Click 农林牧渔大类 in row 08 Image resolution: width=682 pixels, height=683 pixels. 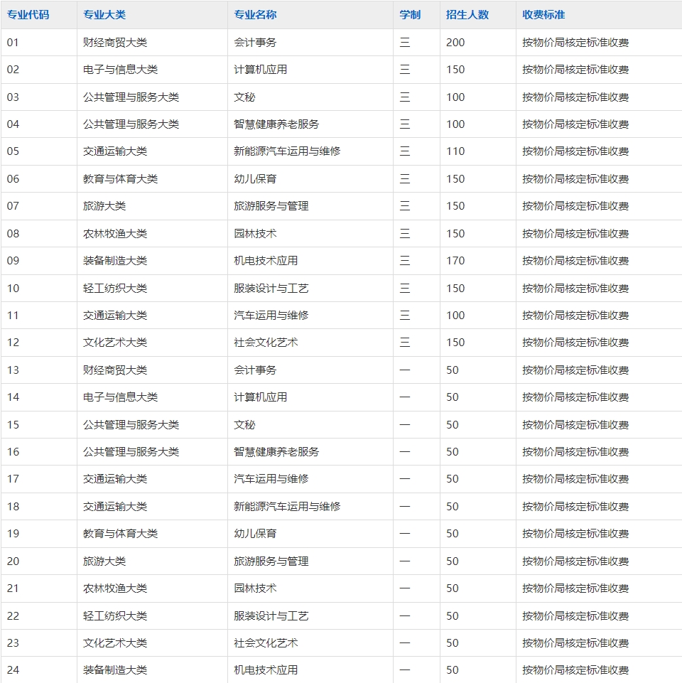coord(115,234)
